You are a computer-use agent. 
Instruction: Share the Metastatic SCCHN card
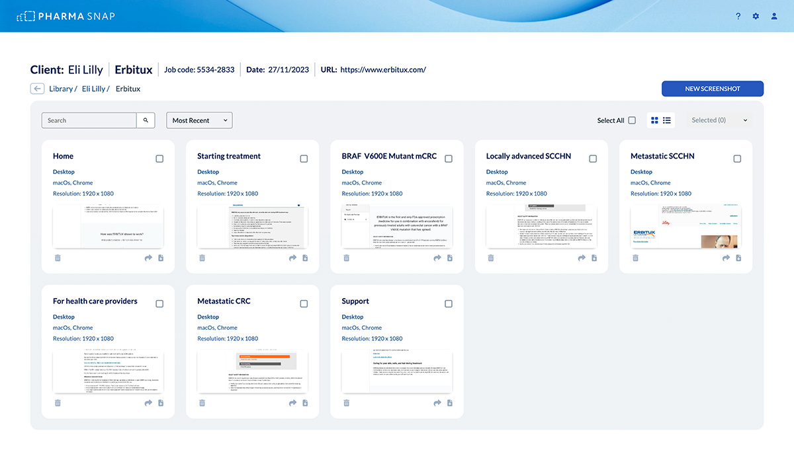pyautogui.click(x=726, y=258)
